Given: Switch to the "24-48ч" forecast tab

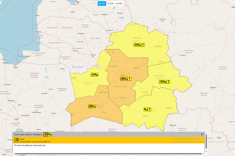Looking at the screenshot, I should coord(119,4).
